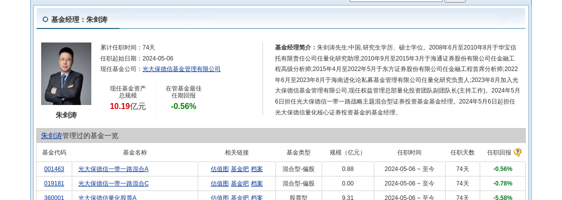This screenshot has width=562, height=200.
Task: Click the circle icon before 基金经理 heading
Action: click(x=45, y=19)
